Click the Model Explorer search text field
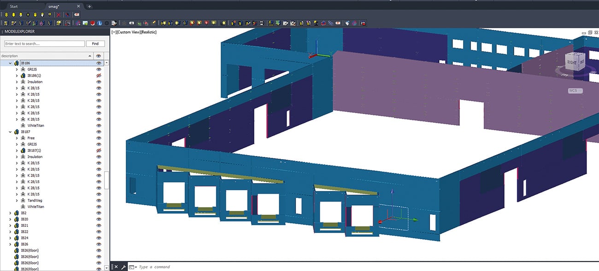Screen dimensions: 599x271 pos(44,44)
